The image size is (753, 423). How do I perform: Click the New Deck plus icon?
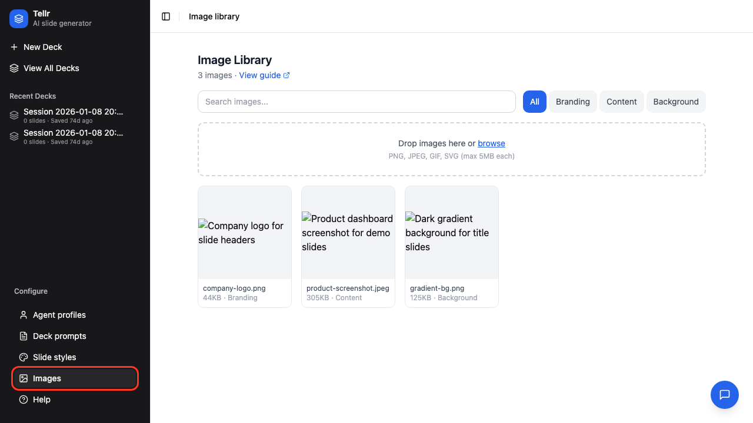[14, 47]
